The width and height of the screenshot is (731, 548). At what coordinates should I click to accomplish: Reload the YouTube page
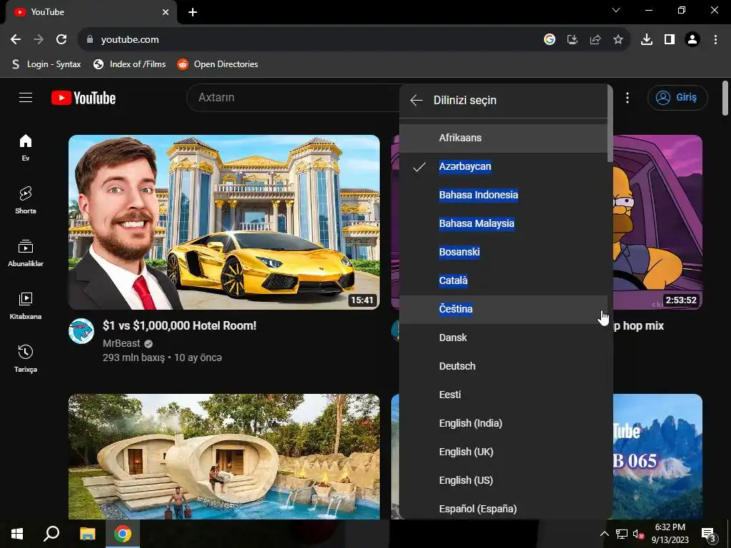pyautogui.click(x=61, y=40)
